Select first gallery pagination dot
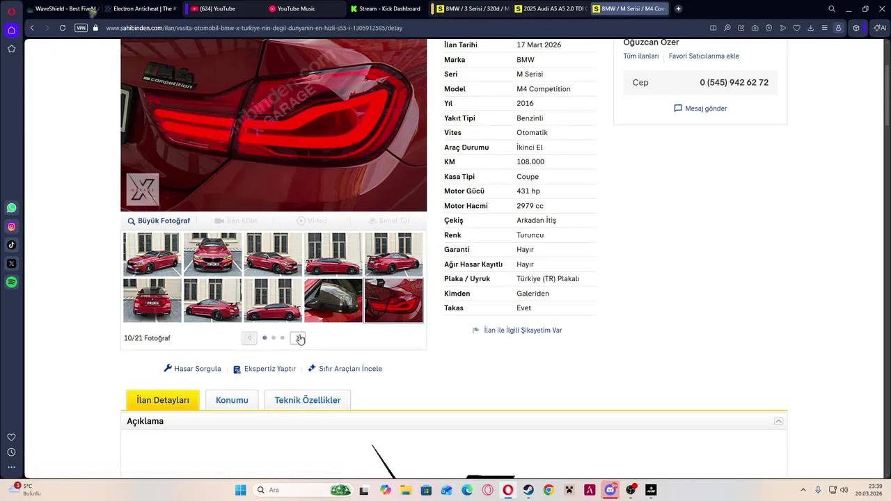Viewport: 891px width, 501px height. pyautogui.click(x=265, y=338)
